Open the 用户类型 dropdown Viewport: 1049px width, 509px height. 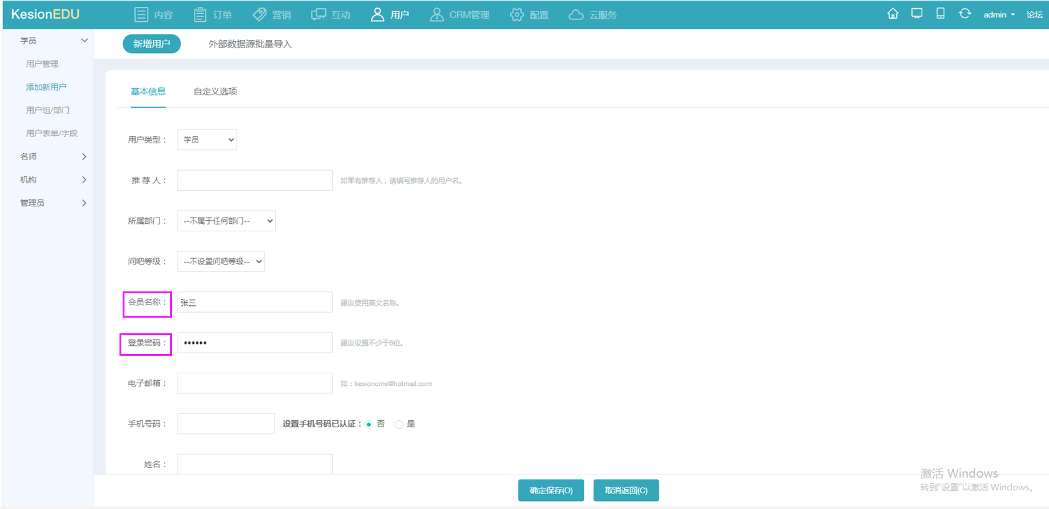[x=207, y=140]
